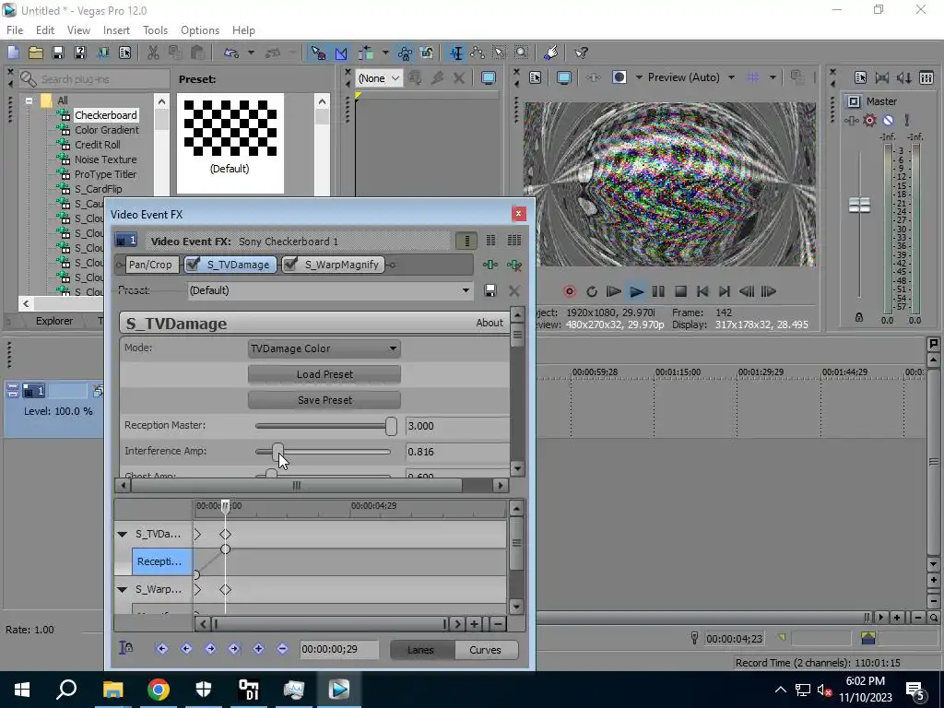The width and height of the screenshot is (944, 708).
Task: Open Mixing Console icon in the Master panel
Action: (926, 77)
